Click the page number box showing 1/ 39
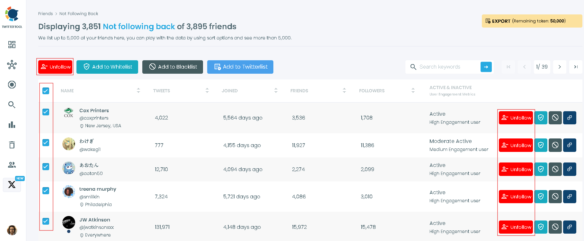 pos(542,67)
